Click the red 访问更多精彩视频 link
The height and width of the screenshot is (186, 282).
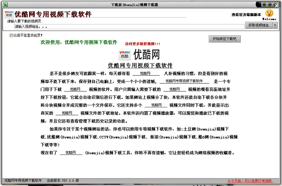pos(143,44)
